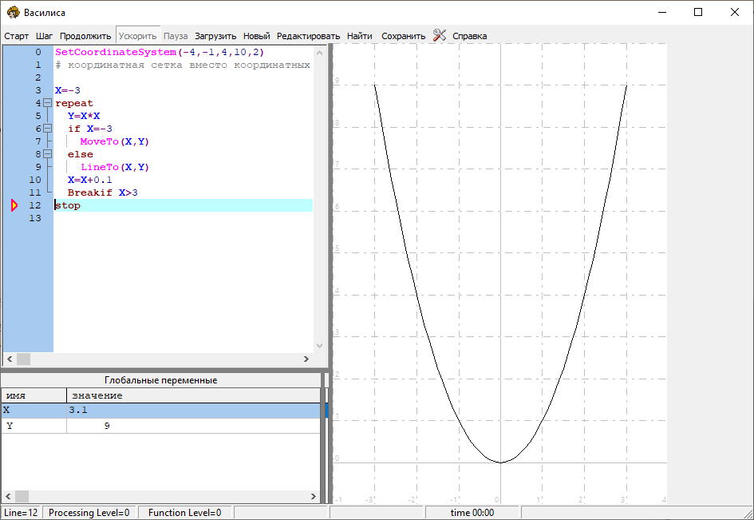
Task: Click Старт to run the program
Action: [16, 36]
